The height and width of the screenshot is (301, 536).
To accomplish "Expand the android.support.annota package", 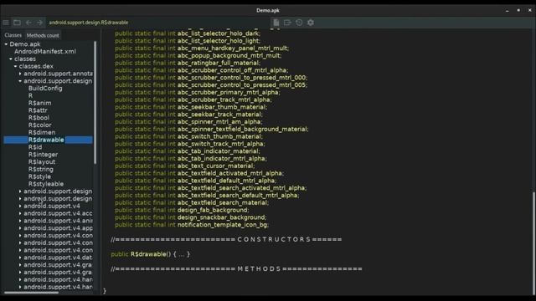I will (20, 74).
